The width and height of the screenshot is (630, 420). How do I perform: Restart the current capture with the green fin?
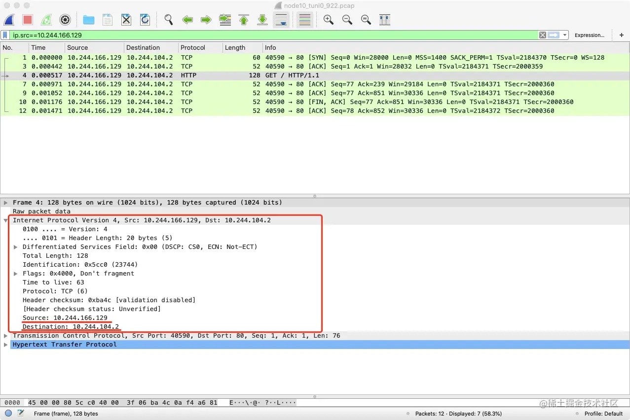(x=46, y=20)
